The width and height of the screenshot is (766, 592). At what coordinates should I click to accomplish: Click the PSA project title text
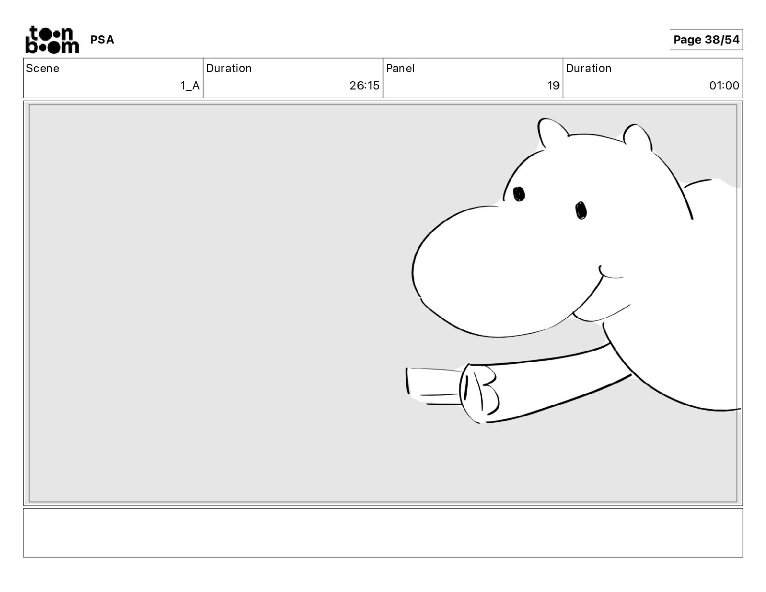tap(103, 40)
